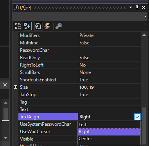149x146 pixels.
Task: Click ReadOnly's False value
Action: (x=110, y=58)
